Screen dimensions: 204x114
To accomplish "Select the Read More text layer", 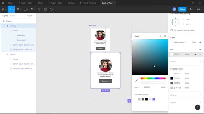I will pyautogui.click(x=18, y=35).
